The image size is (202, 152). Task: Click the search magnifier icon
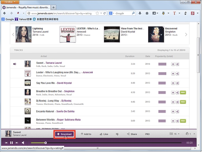pos(133,13)
